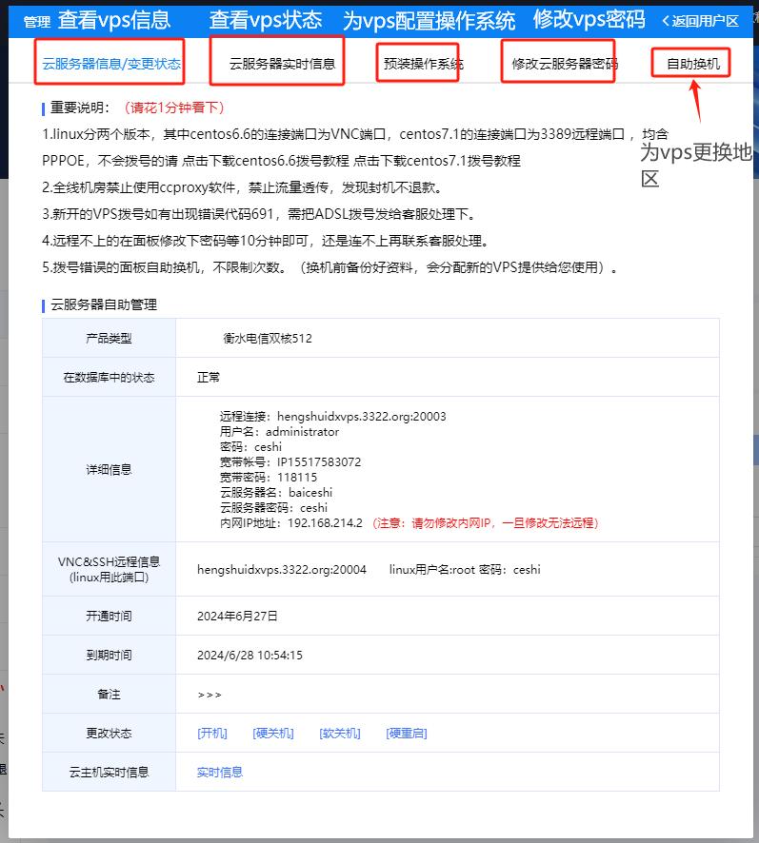Click 点击下载centos7.1拨号教程 link
The image size is (759, 843).
pos(437,161)
